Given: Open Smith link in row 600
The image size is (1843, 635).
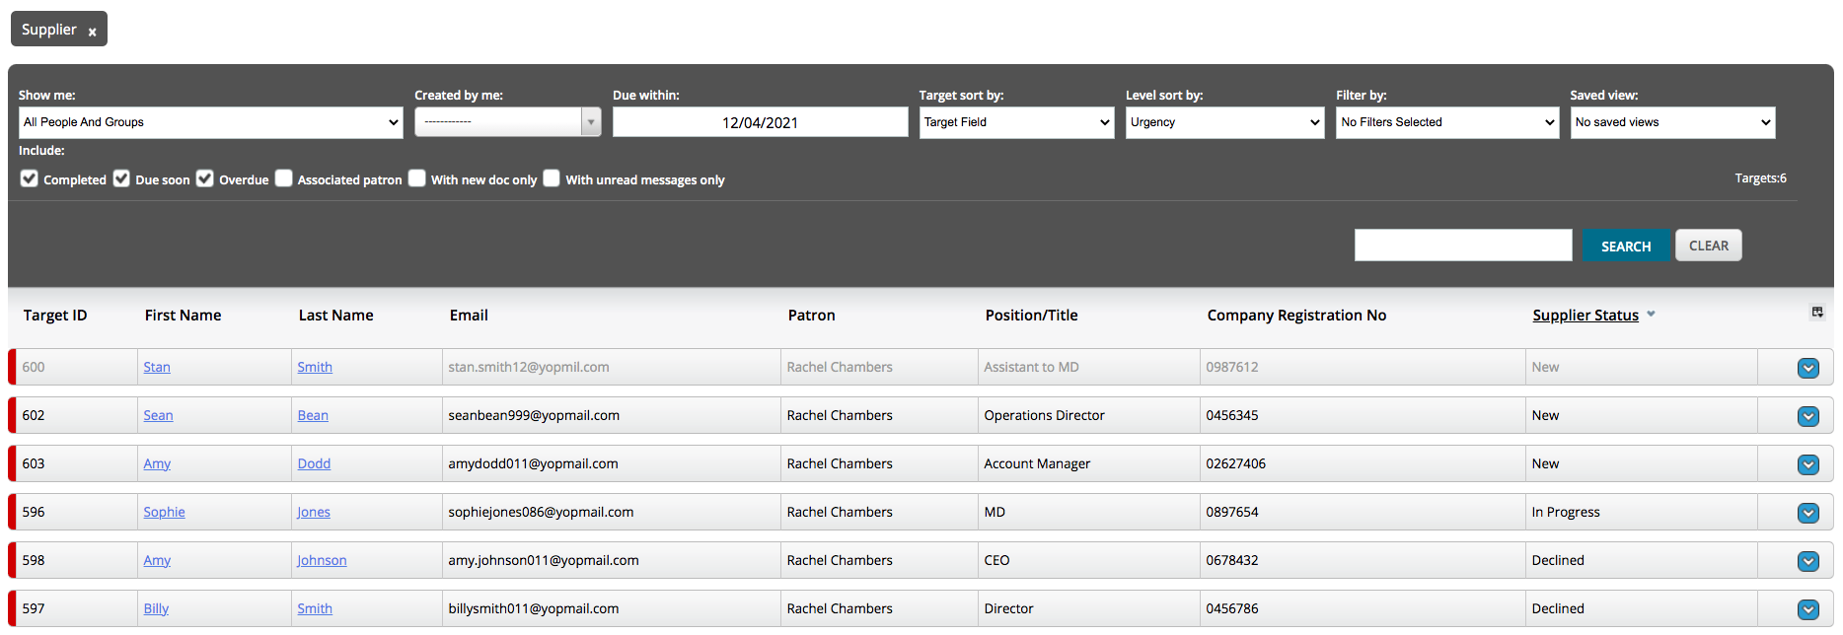Looking at the screenshot, I should click(315, 367).
